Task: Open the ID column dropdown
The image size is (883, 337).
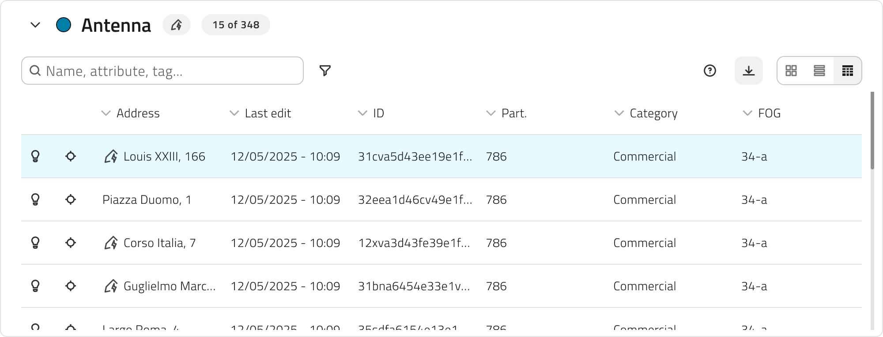Action: [x=362, y=113]
